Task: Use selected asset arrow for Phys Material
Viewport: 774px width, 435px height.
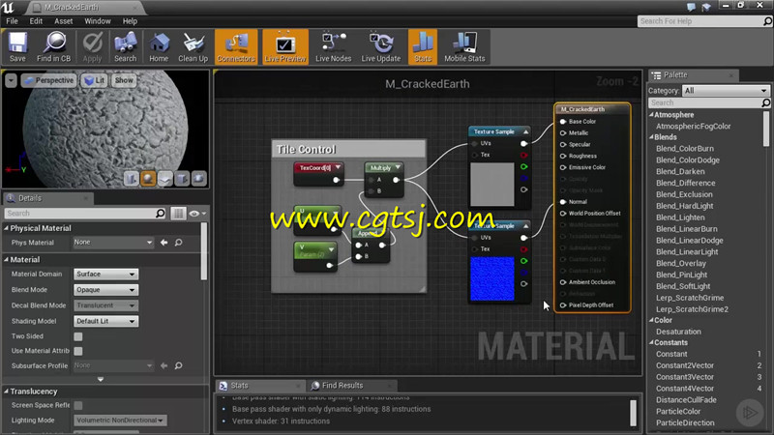Action: pos(164,243)
